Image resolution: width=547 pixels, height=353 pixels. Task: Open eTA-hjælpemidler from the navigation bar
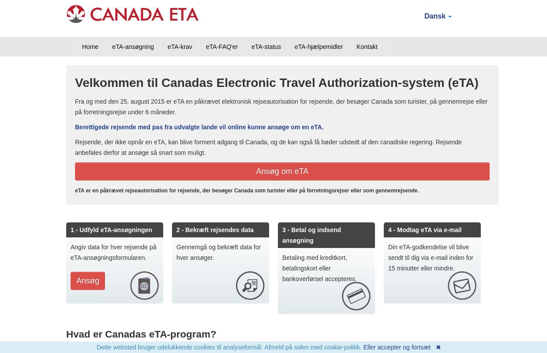click(319, 47)
